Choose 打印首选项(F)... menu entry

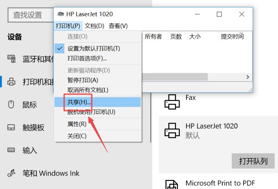[97, 58]
